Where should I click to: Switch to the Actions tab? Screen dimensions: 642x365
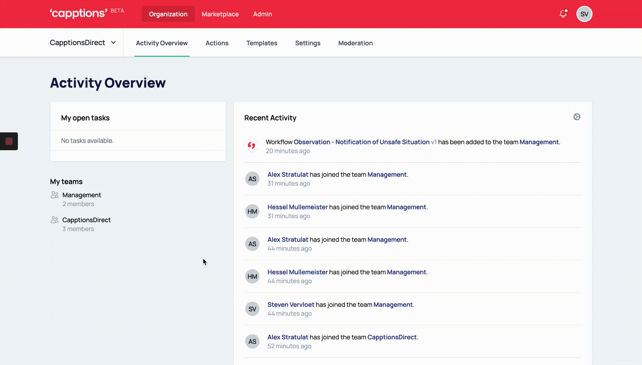pyautogui.click(x=217, y=43)
